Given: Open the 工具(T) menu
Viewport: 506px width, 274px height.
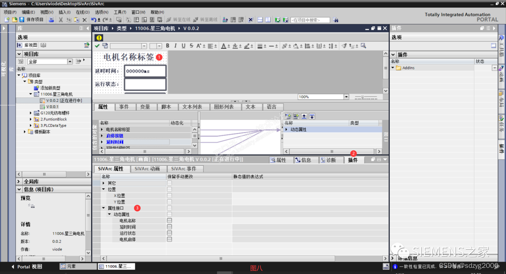Looking at the screenshot, I should click(x=120, y=12).
